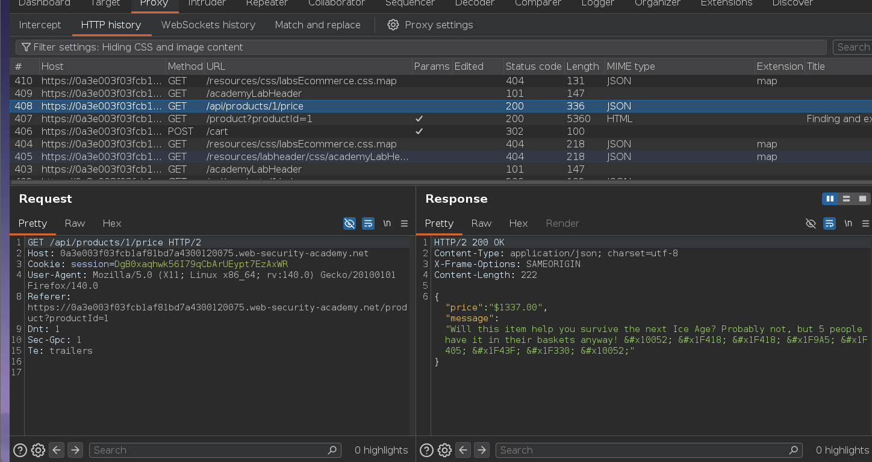Viewport: 872px width, 462px height.
Task: Click Cookie session value in Request
Action: [201, 264]
